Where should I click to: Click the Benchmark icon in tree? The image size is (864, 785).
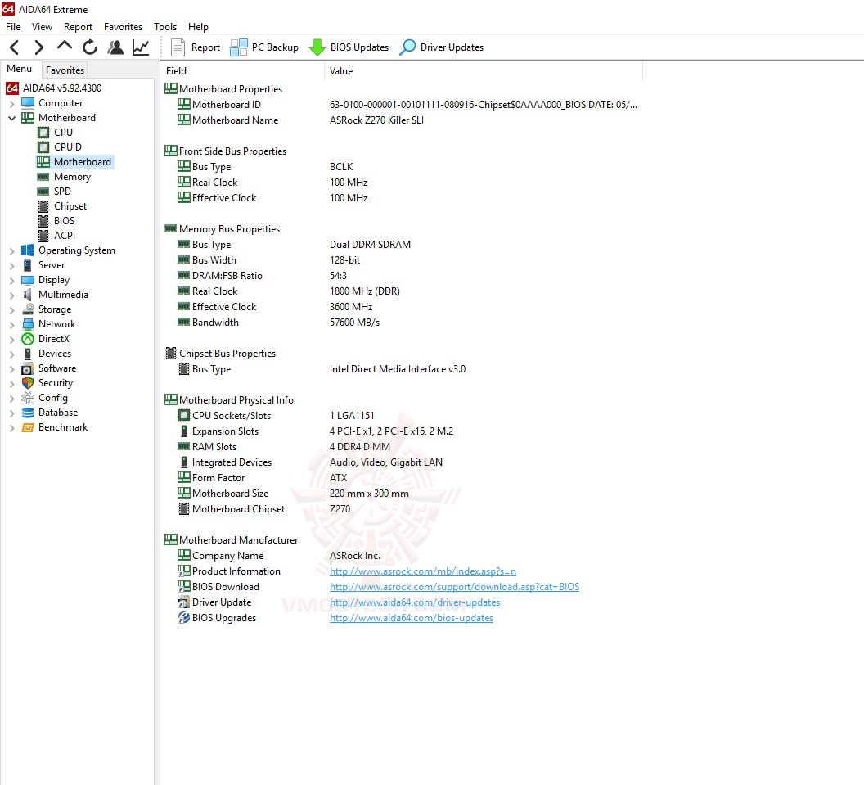[x=28, y=427]
